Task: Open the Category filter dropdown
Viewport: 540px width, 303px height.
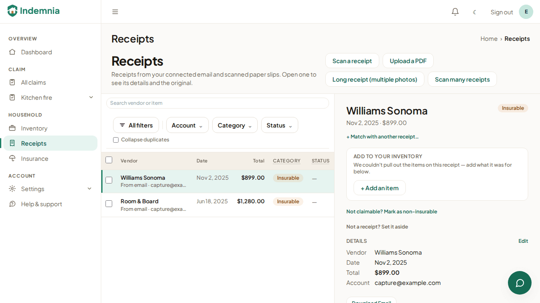Action: [235, 125]
